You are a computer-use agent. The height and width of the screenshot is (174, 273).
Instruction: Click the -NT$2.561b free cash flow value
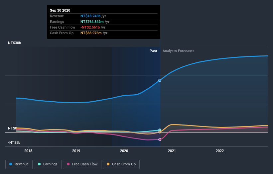(x=90, y=27)
